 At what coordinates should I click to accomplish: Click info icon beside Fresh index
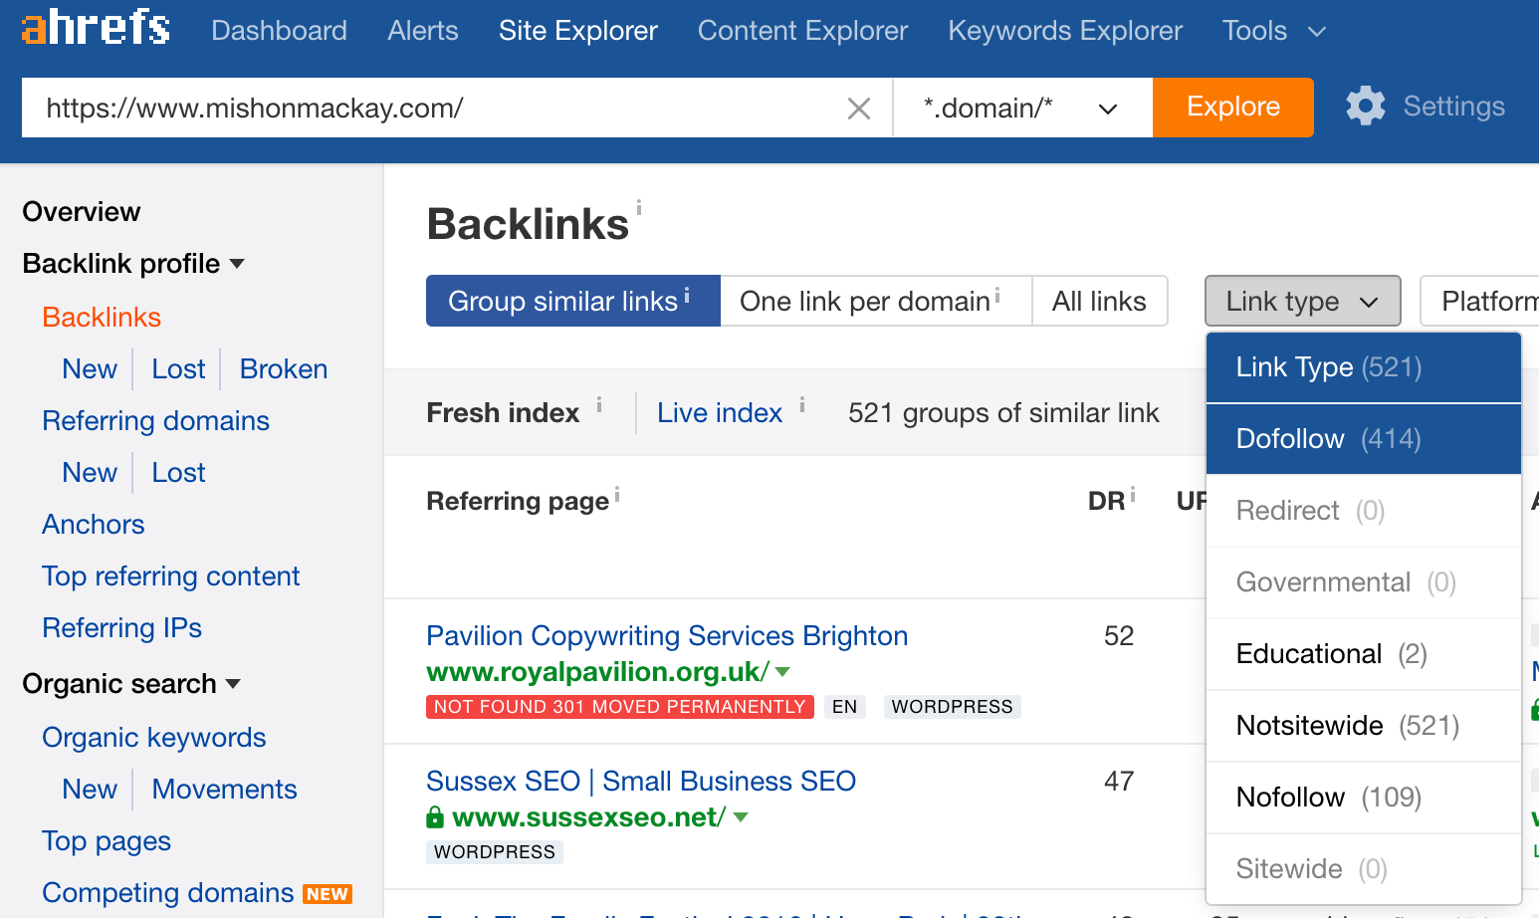(x=599, y=404)
